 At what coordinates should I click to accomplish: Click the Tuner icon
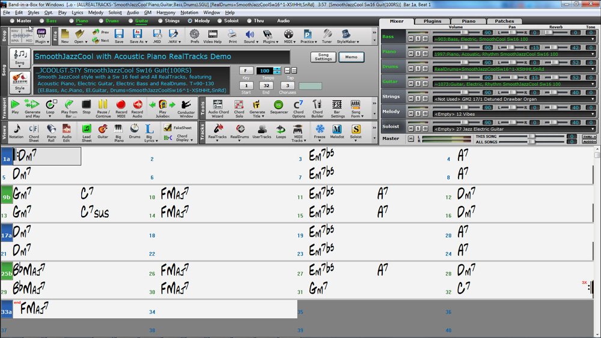(326, 37)
